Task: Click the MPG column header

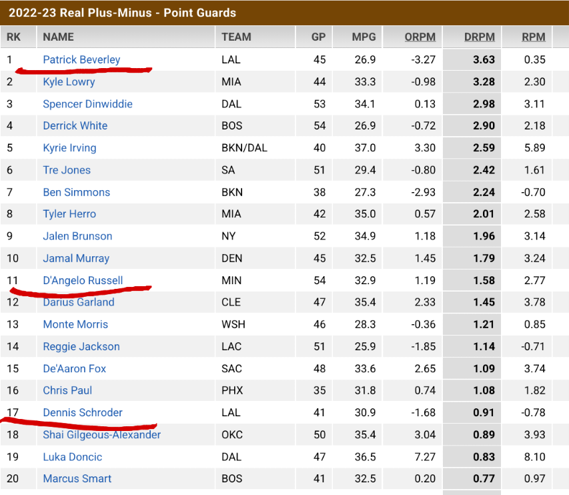Action: click(364, 37)
